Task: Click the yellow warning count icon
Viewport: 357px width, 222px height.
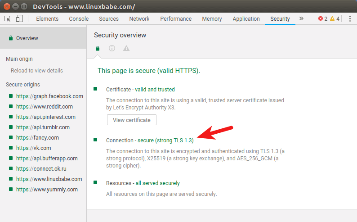Action: point(332,19)
